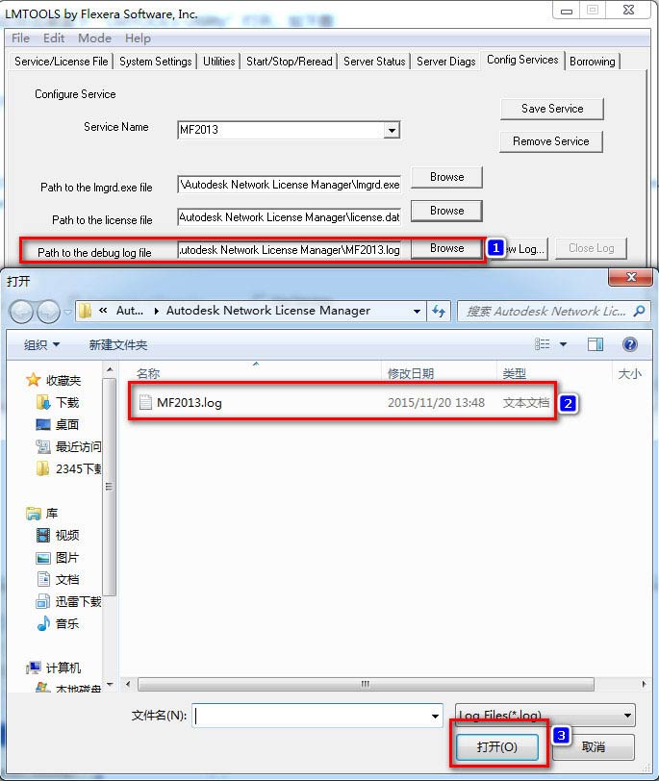This screenshot has width=659, height=781.
Task: Open the Edit menu in LMTOOLS
Action: point(54,38)
